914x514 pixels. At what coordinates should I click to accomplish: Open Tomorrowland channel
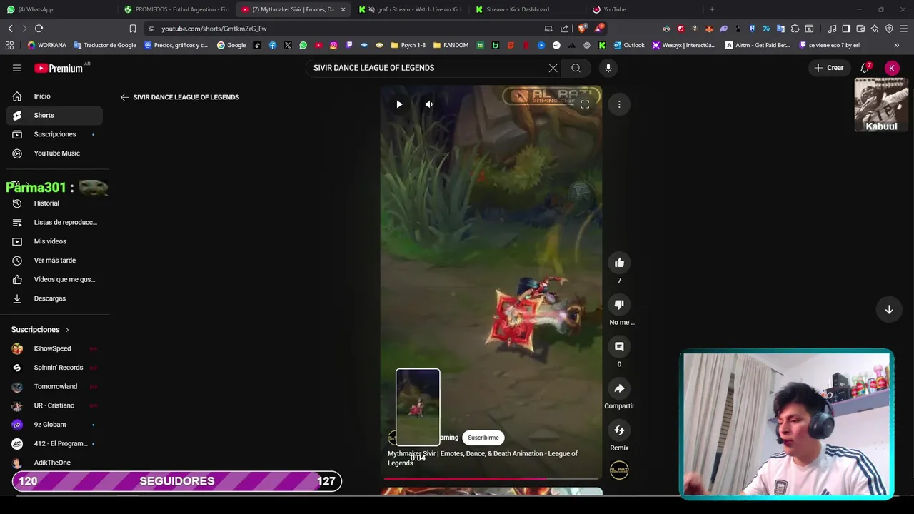point(54,386)
